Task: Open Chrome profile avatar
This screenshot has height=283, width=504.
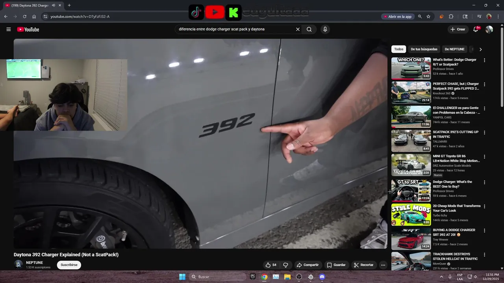Action: [x=489, y=17]
